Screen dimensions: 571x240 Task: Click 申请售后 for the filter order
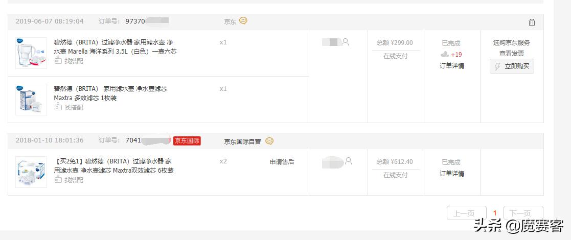click(x=282, y=162)
